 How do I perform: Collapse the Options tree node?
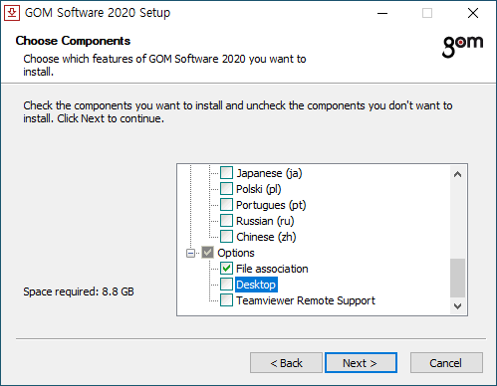pyautogui.click(x=190, y=253)
